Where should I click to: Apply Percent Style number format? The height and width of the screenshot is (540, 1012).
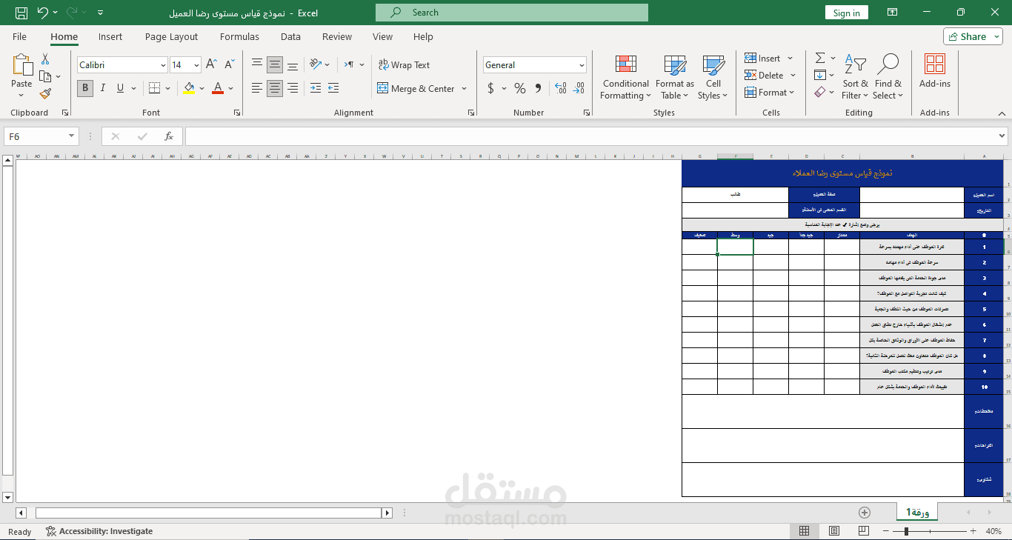pos(520,88)
